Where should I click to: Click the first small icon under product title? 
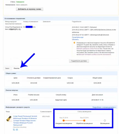pyautogui.click(x=14, y=130)
